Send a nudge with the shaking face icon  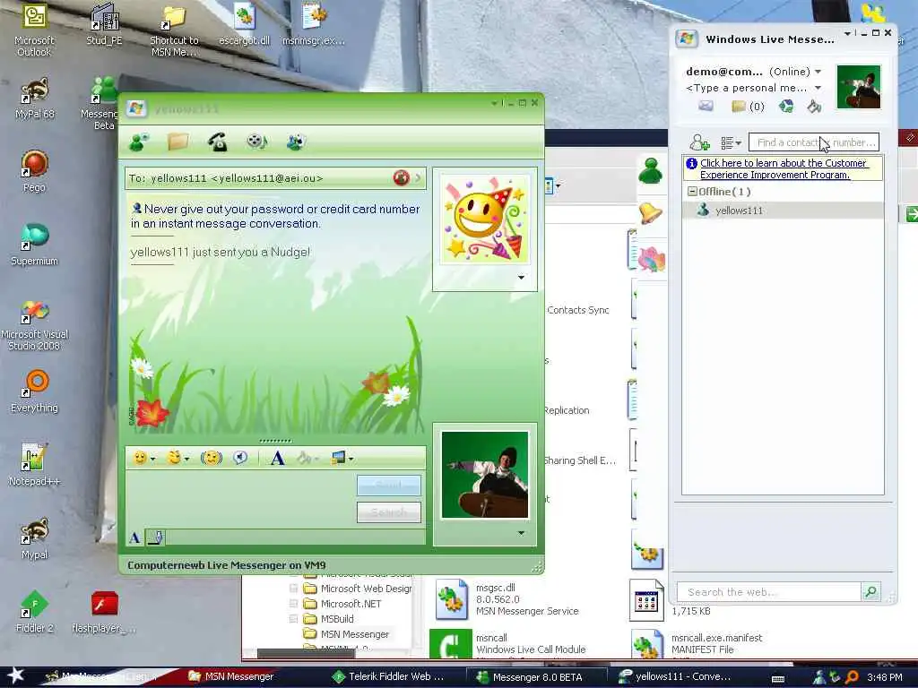[x=212, y=458]
